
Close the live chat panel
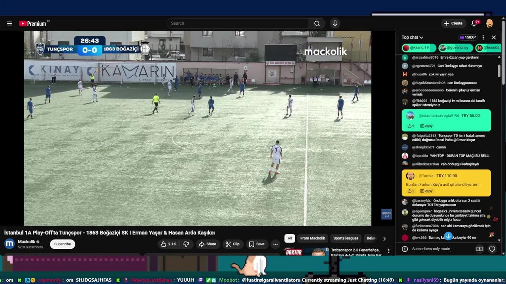tap(494, 37)
